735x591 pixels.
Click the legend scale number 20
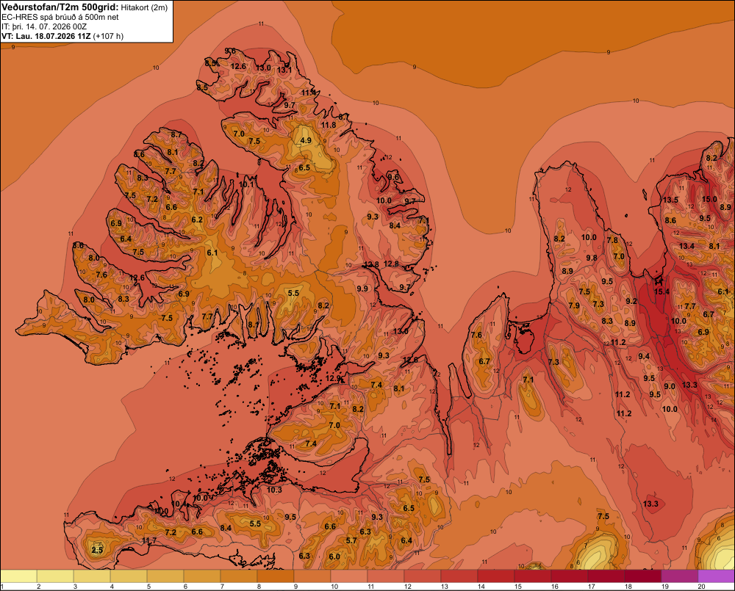(x=701, y=587)
